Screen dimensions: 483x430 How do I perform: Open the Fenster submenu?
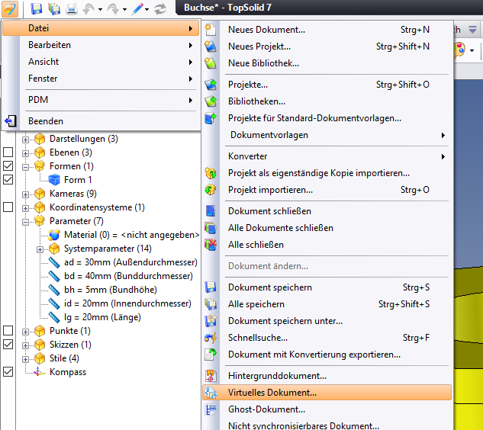coord(101,79)
